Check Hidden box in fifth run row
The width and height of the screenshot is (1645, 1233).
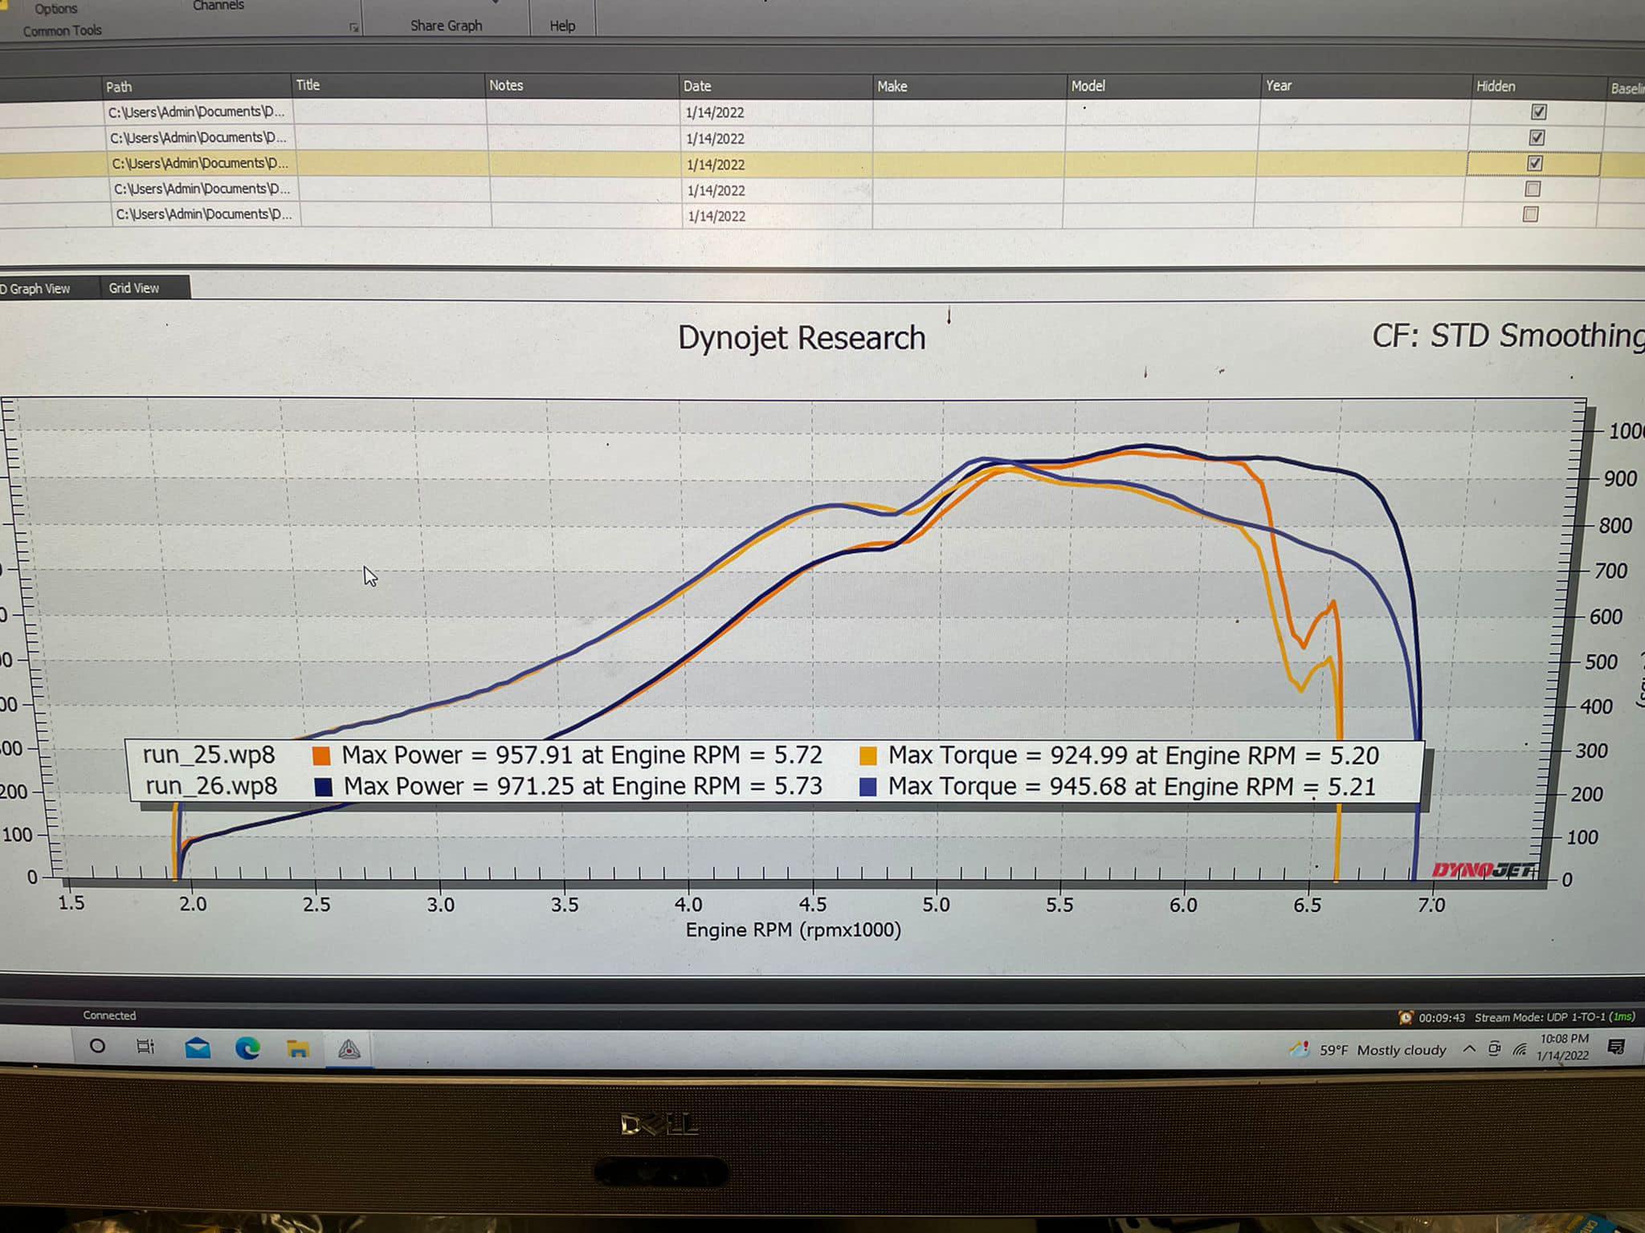point(1531,214)
